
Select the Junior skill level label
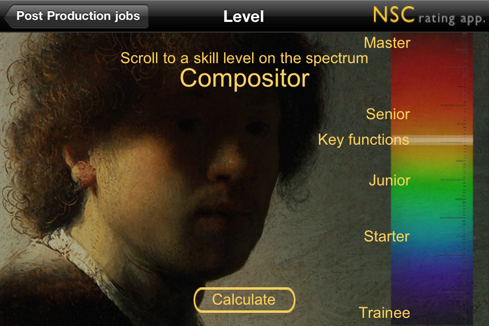tap(390, 180)
